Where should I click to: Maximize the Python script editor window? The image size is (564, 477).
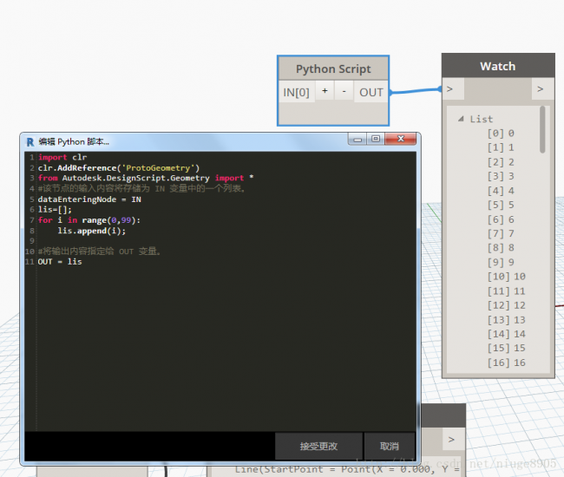376,139
